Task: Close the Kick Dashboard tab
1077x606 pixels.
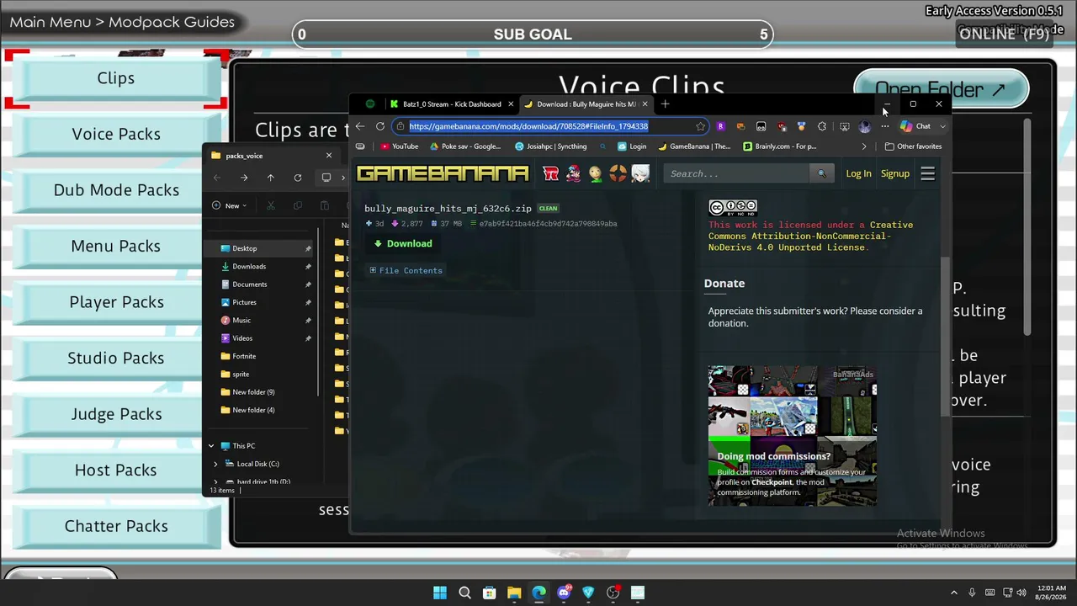Action: pyautogui.click(x=510, y=104)
